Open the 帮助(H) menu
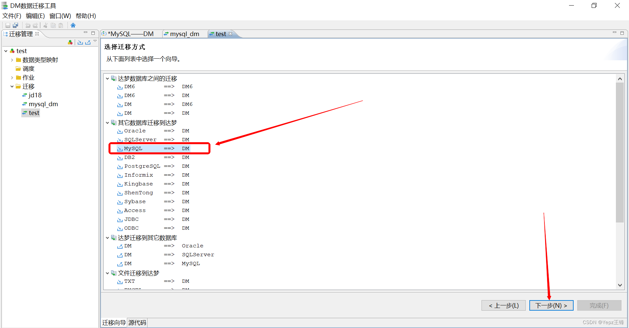 tap(86, 16)
